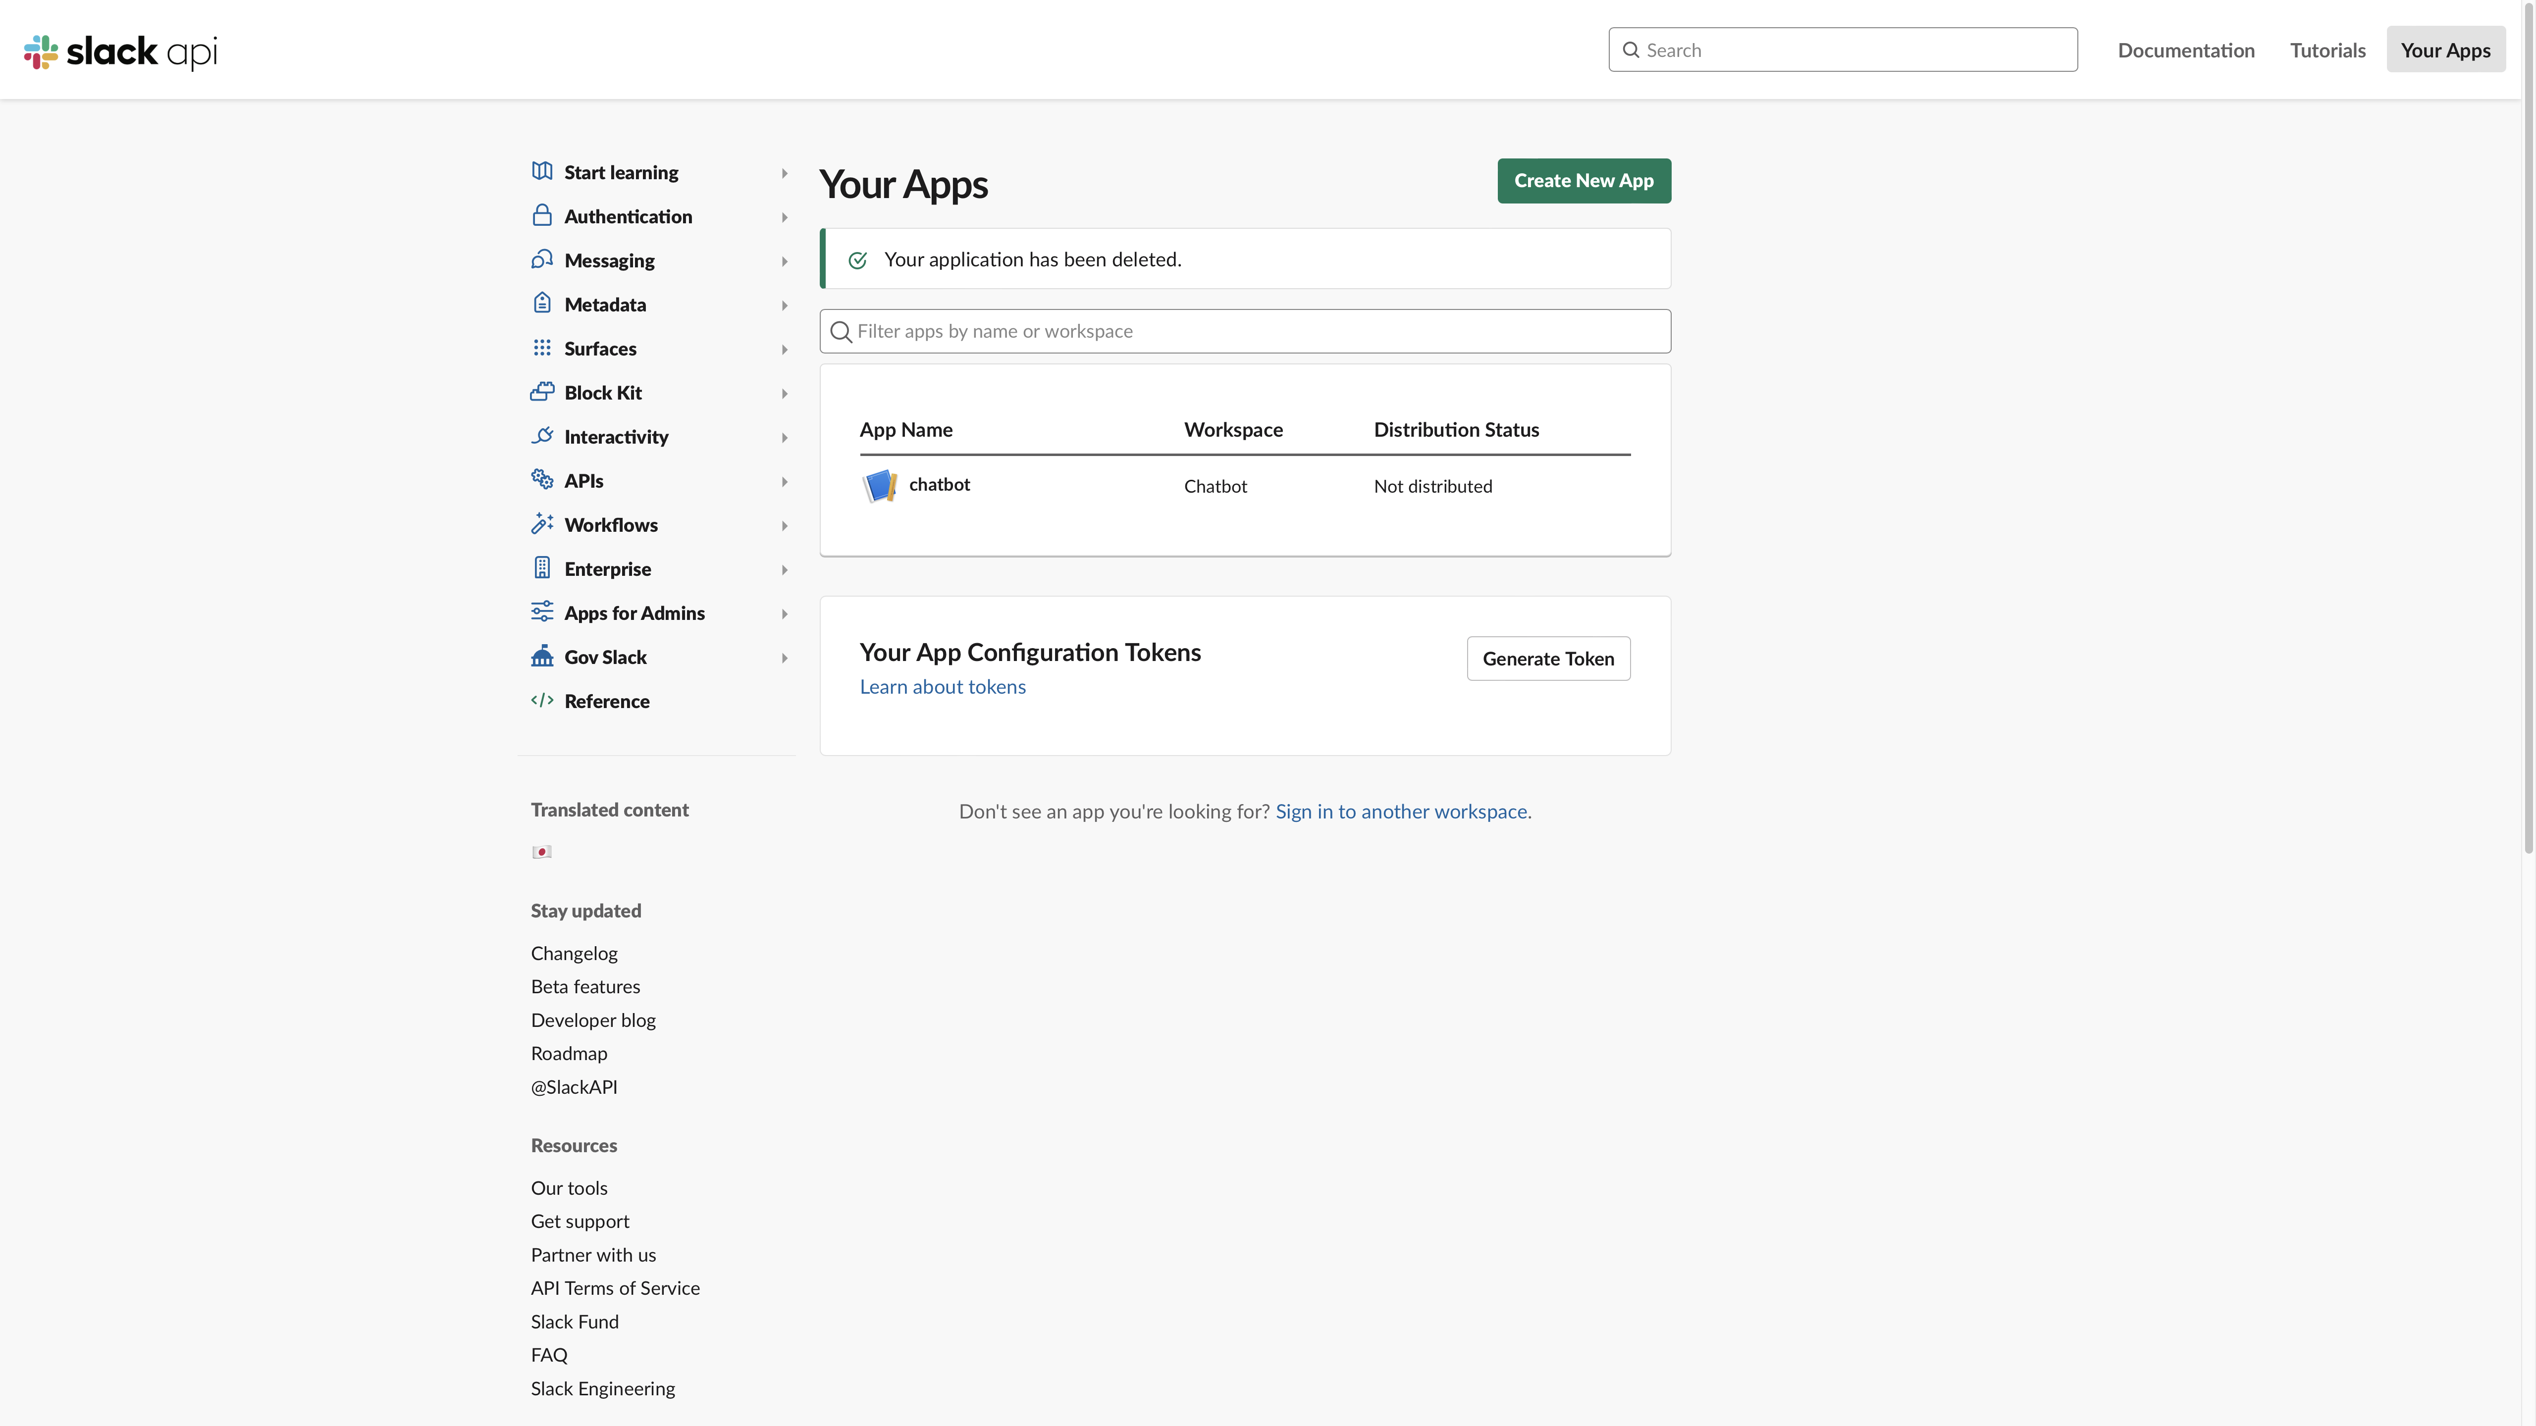The width and height of the screenshot is (2536, 1426).
Task: Click the Surfaces dots grid icon
Action: coord(541,348)
